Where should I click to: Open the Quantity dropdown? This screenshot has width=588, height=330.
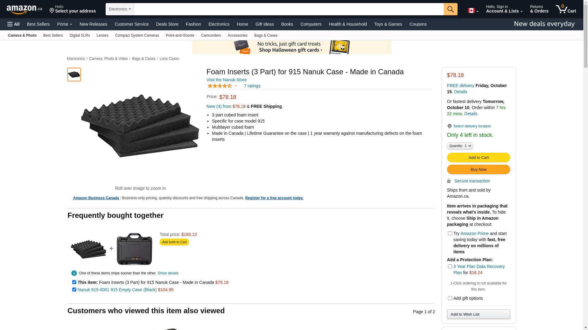(x=460, y=146)
